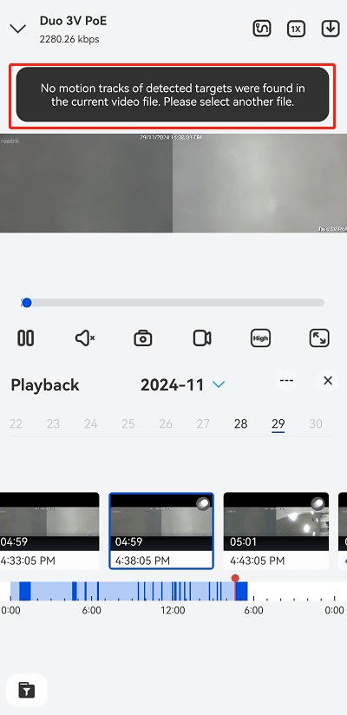Screen dimensions: 347x715
Task: Open the 2024-11 month dropdown
Action: (183, 385)
